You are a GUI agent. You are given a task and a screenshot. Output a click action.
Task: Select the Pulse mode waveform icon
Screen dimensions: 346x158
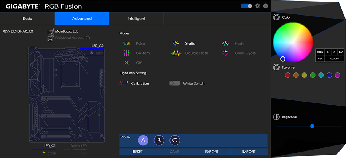pos(127,44)
